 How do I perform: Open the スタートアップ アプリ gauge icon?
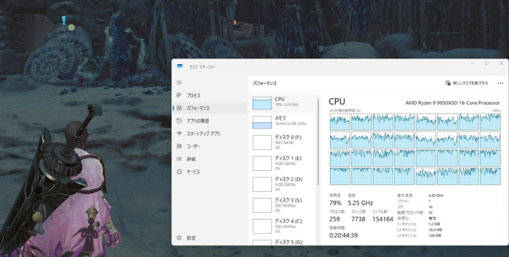[x=179, y=133]
